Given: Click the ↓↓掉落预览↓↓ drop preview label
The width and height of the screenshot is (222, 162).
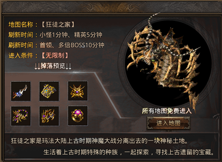Looking at the screenshot, I should 53,66.
